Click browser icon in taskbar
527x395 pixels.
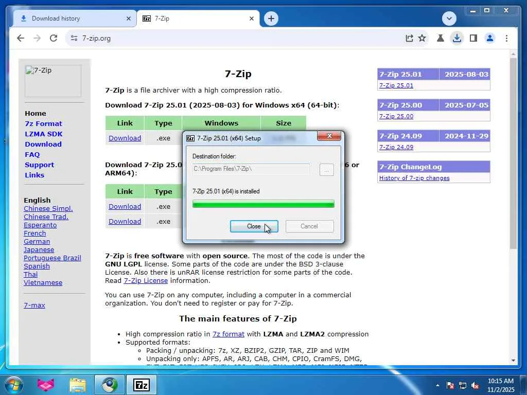coord(110,385)
